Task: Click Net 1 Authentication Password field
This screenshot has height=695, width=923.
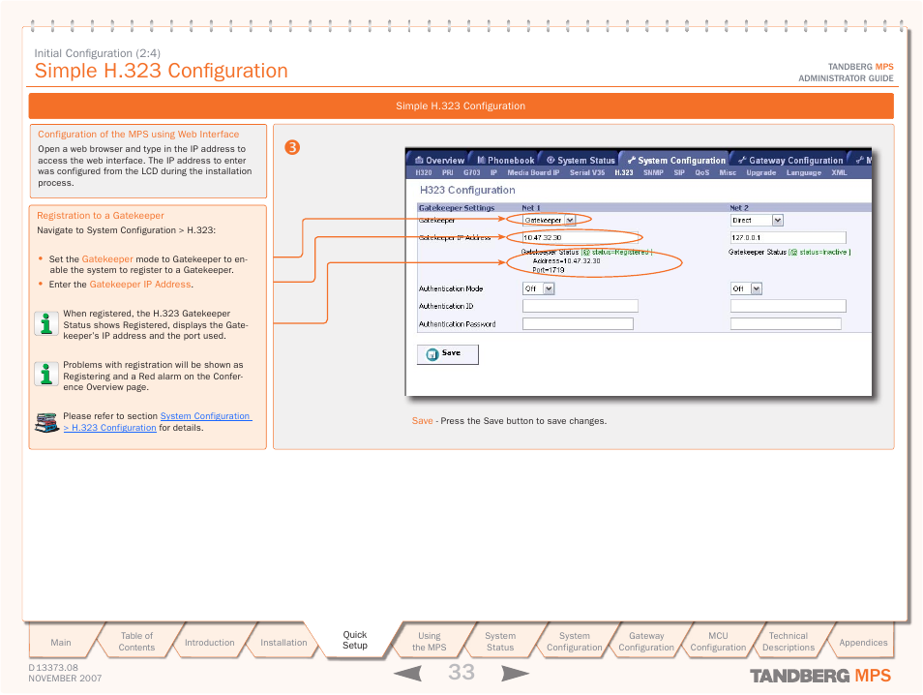Action: pos(578,323)
